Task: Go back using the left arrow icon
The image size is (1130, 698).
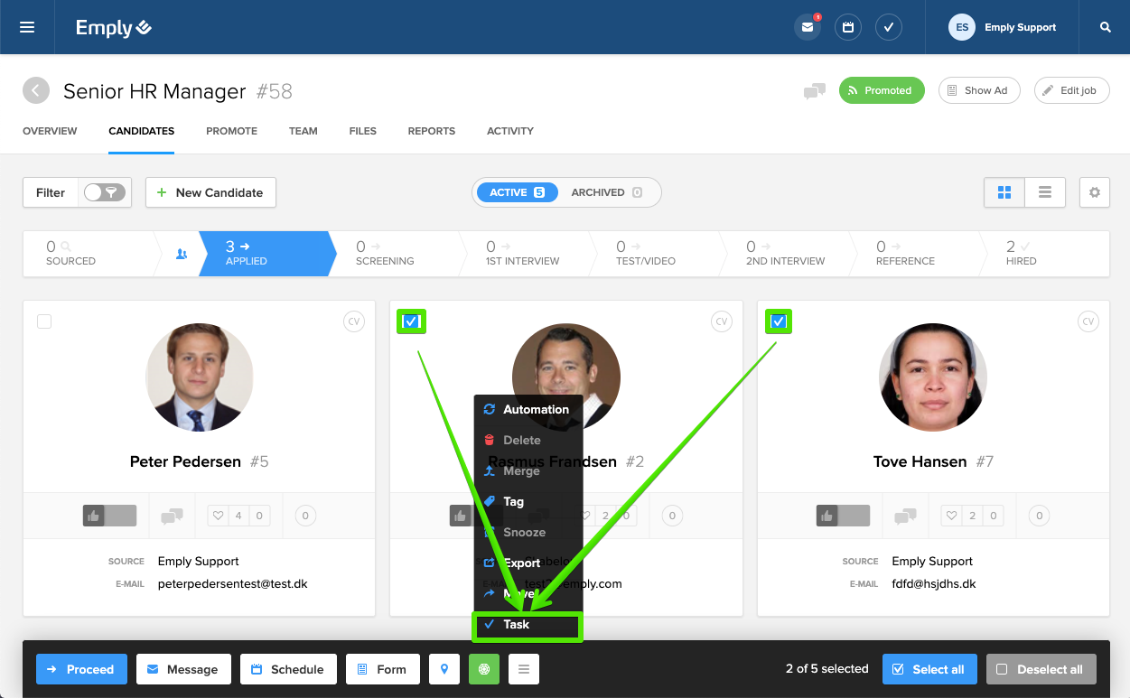Action: point(36,90)
